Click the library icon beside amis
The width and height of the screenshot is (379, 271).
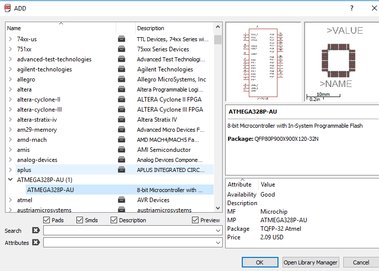point(121,150)
